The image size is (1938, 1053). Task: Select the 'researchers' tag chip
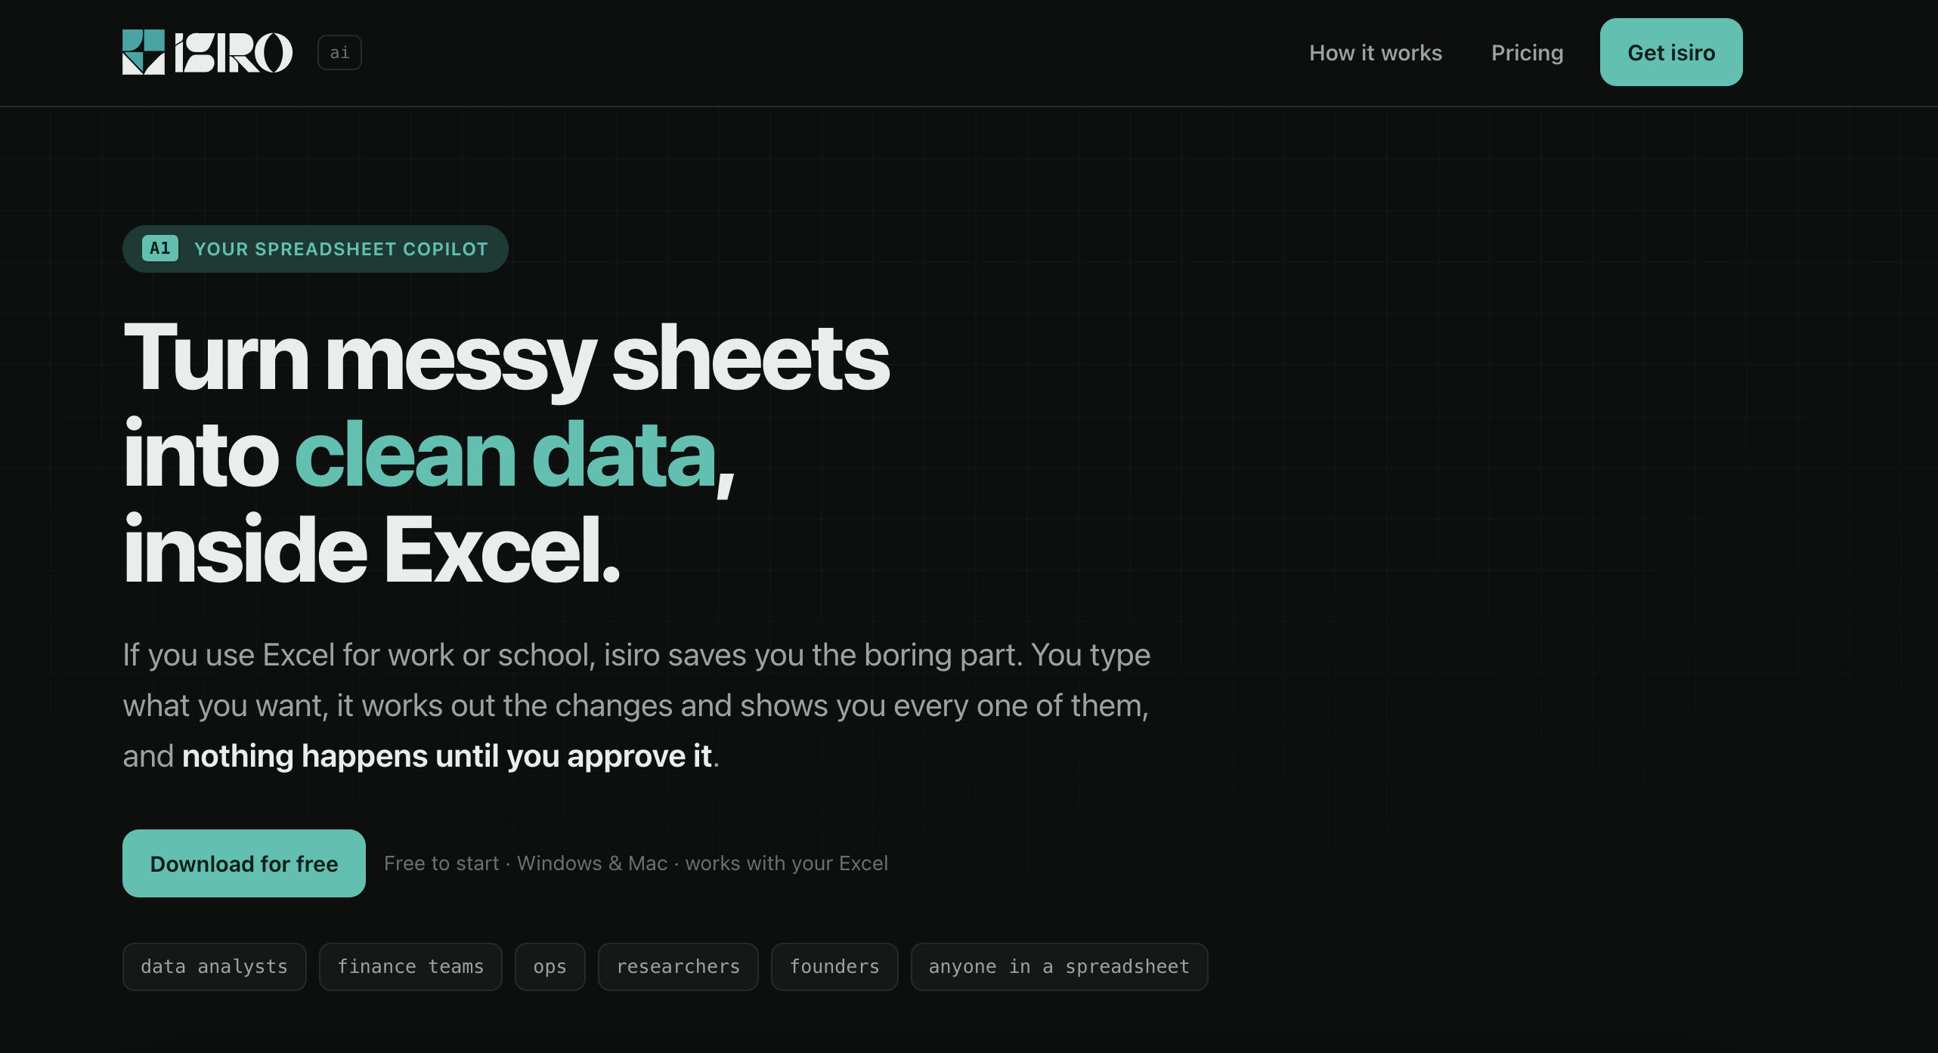tap(678, 967)
